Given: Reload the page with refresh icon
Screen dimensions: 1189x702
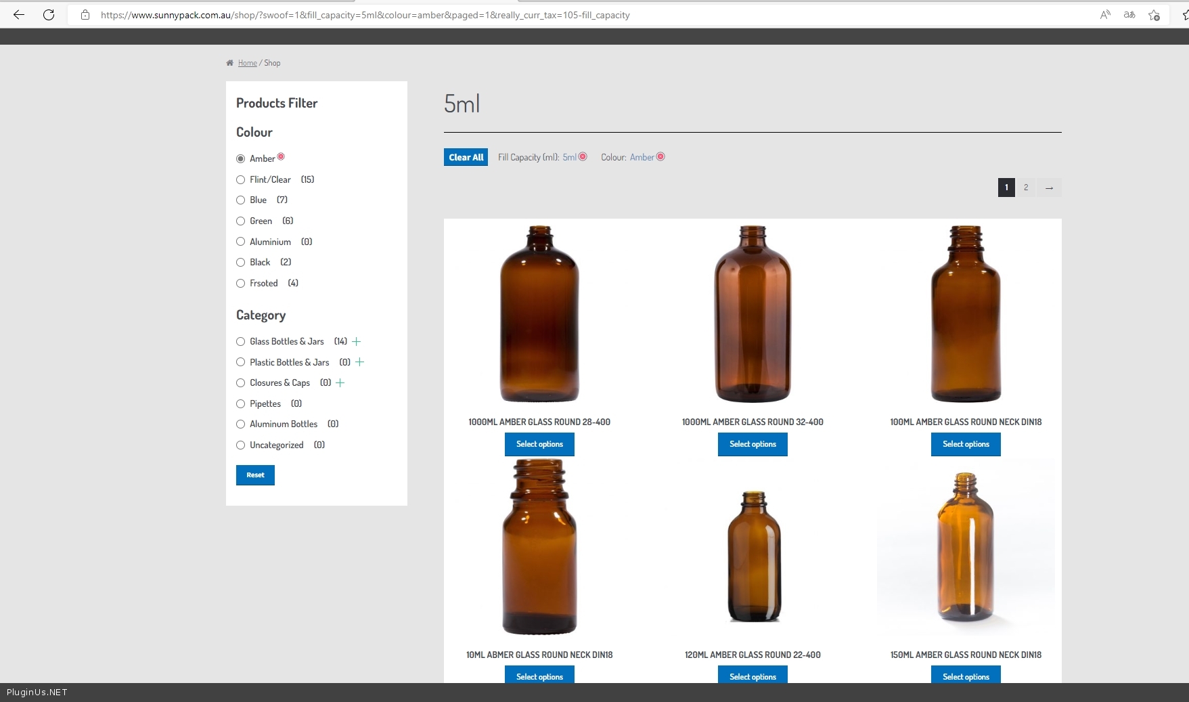Looking at the screenshot, I should [49, 15].
